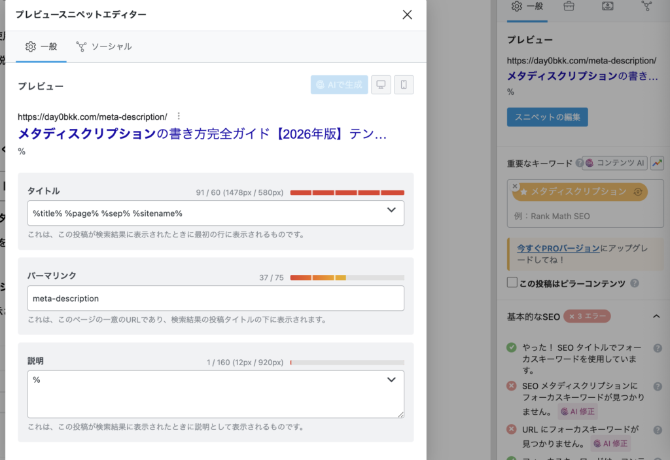The height and width of the screenshot is (460, 670).
Task: Open the Social share icon tab in sidebar
Action: [x=646, y=7]
